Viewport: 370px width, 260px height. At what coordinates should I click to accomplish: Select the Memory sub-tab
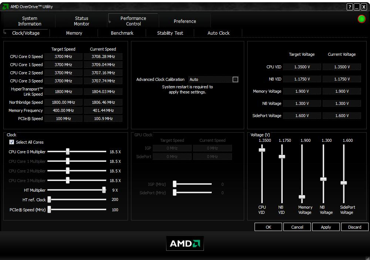click(74, 33)
